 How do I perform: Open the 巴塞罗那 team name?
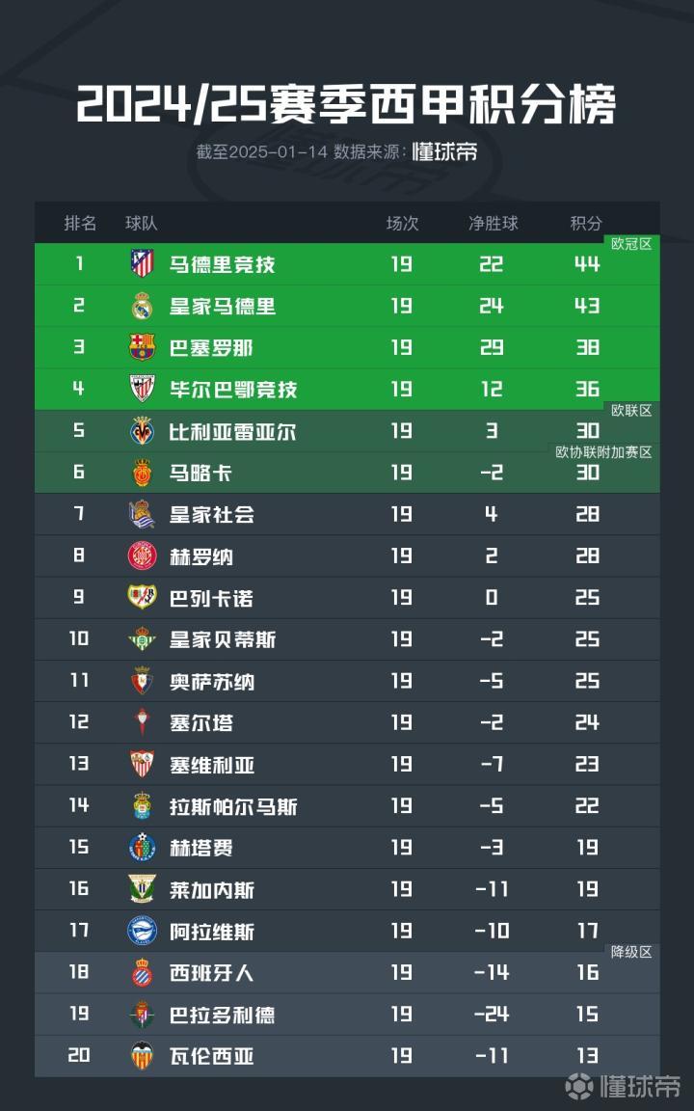pyautogui.click(x=211, y=347)
